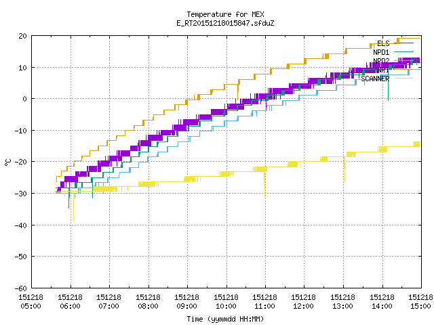Click the x-axis tick label 151218 15:00

click(420, 302)
